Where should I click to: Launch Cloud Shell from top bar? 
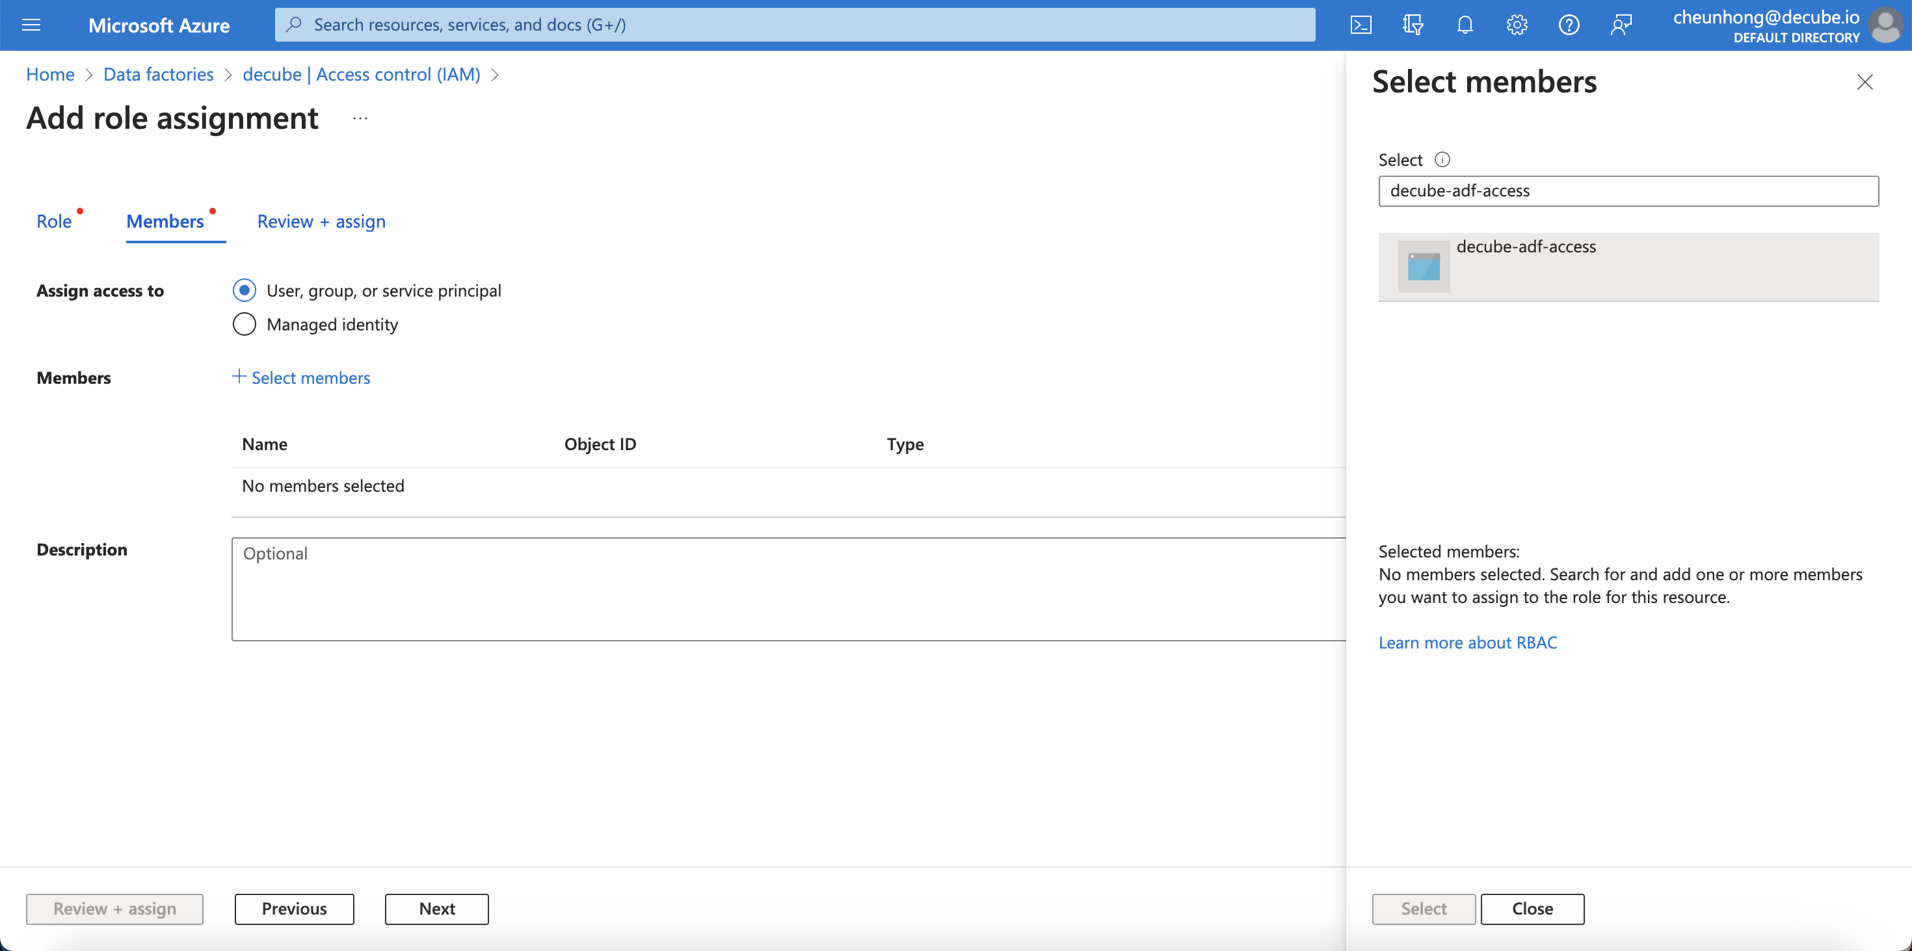click(1361, 25)
